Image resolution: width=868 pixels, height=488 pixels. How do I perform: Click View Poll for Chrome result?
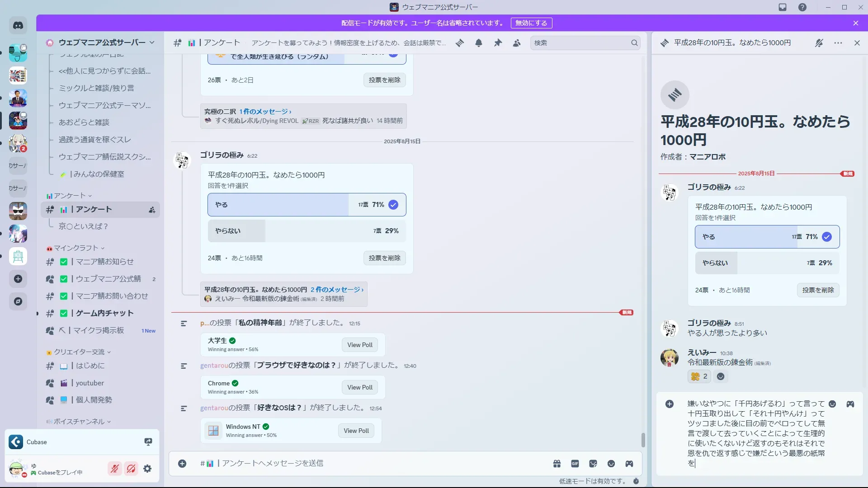click(x=360, y=387)
